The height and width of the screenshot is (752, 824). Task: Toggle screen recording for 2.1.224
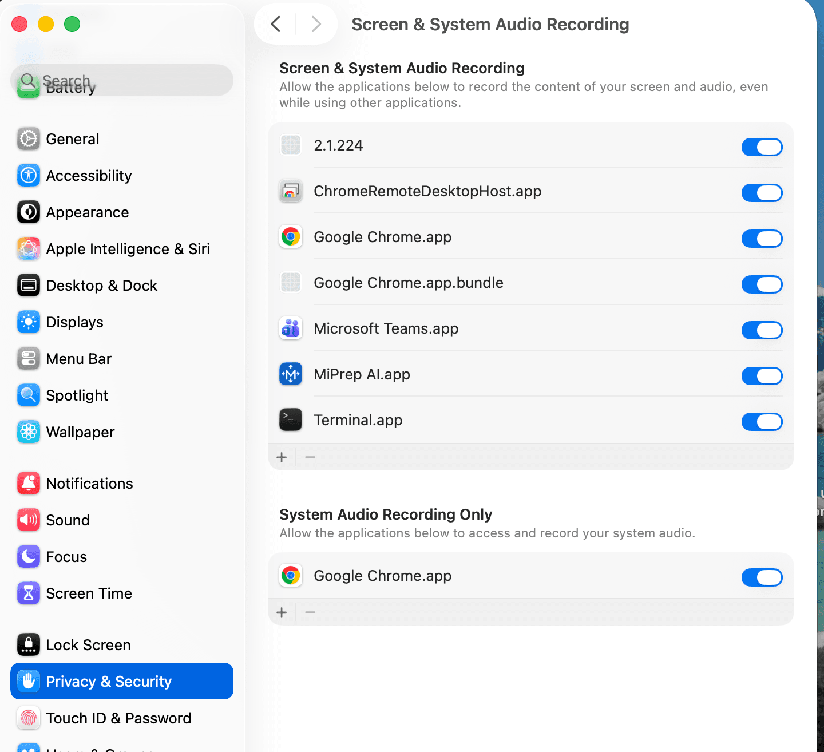pos(762,147)
